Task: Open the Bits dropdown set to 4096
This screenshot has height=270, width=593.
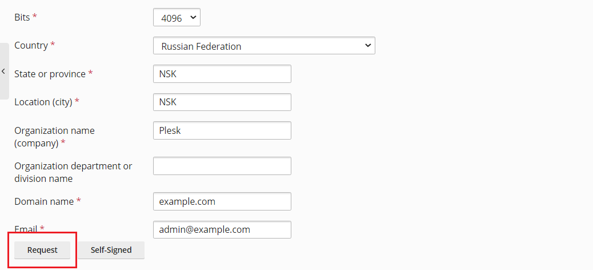Action: [x=177, y=18]
